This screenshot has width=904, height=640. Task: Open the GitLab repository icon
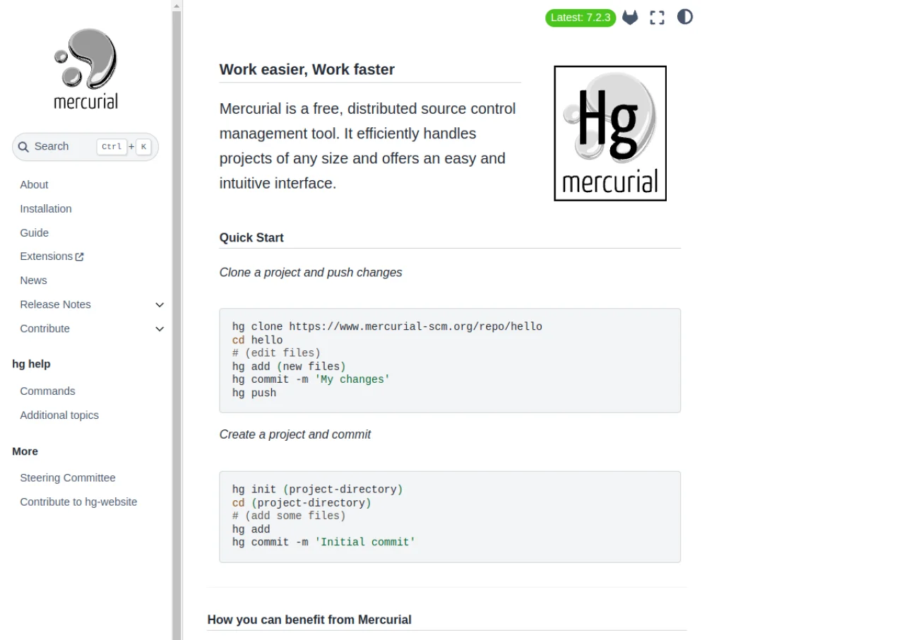pos(630,18)
